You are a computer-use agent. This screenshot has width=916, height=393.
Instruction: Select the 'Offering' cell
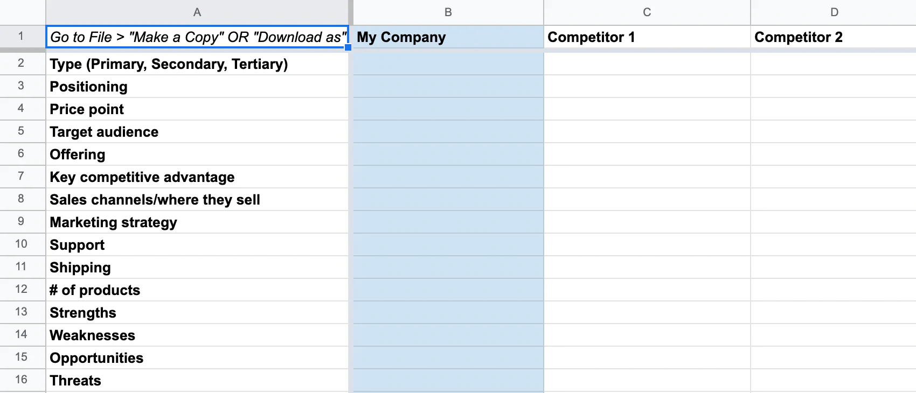coord(197,155)
